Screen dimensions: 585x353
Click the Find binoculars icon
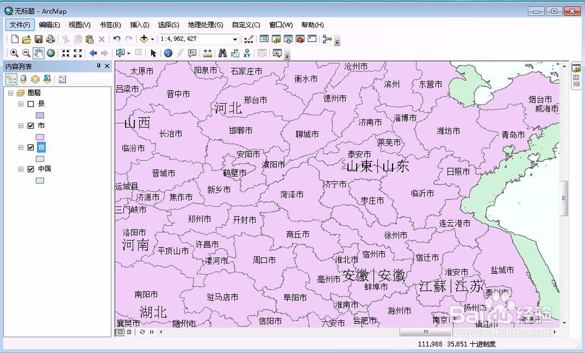[x=223, y=53]
